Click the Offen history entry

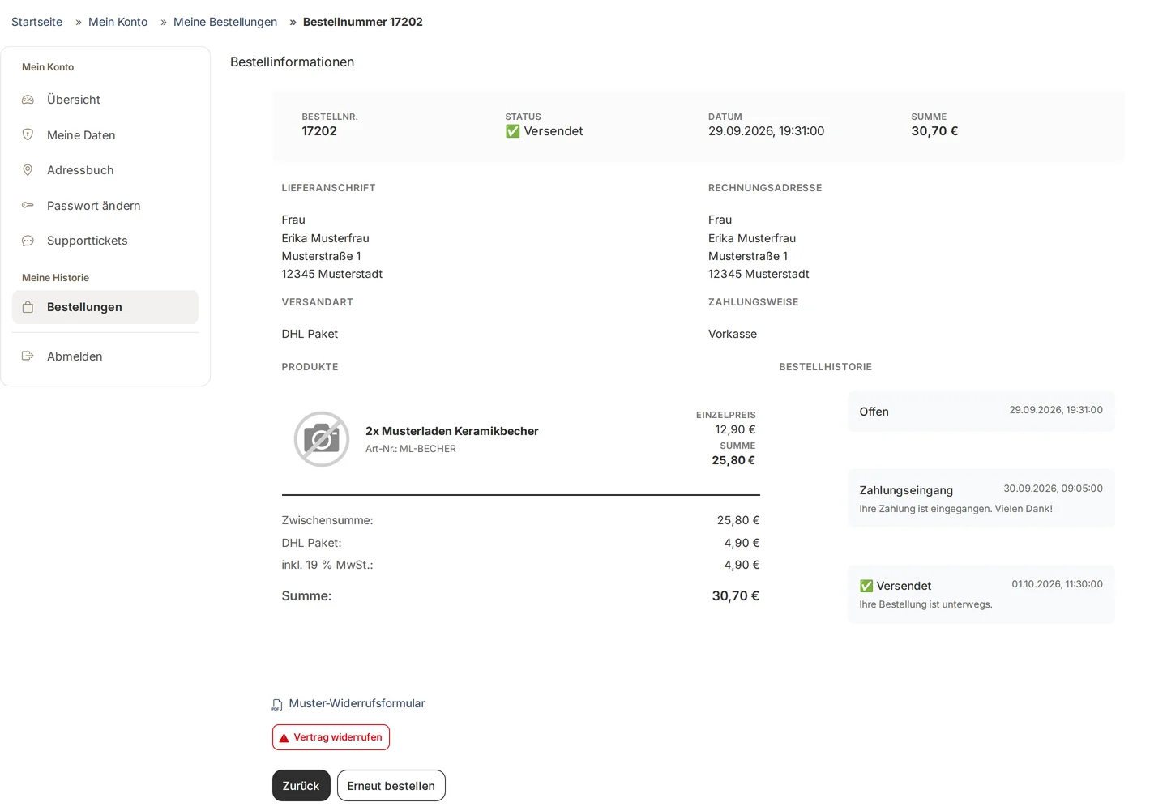pos(981,412)
